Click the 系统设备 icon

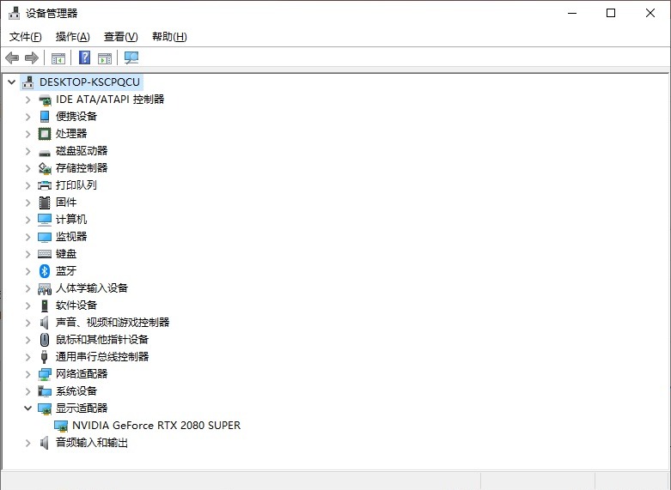(45, 391)
